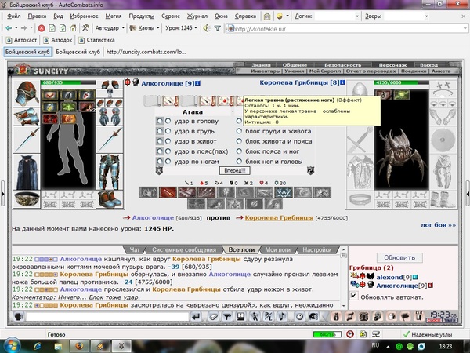The height and width of the screenshot is (353, 470).
Task: Click the alexond[9] player link
Action: tap(394, 277)
